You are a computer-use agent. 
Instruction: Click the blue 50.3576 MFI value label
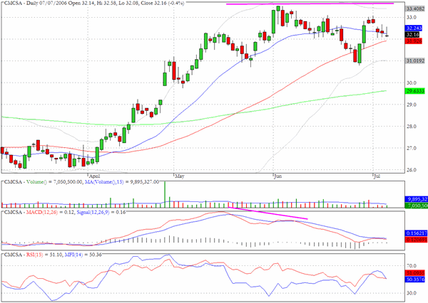[x=415, y=280]
